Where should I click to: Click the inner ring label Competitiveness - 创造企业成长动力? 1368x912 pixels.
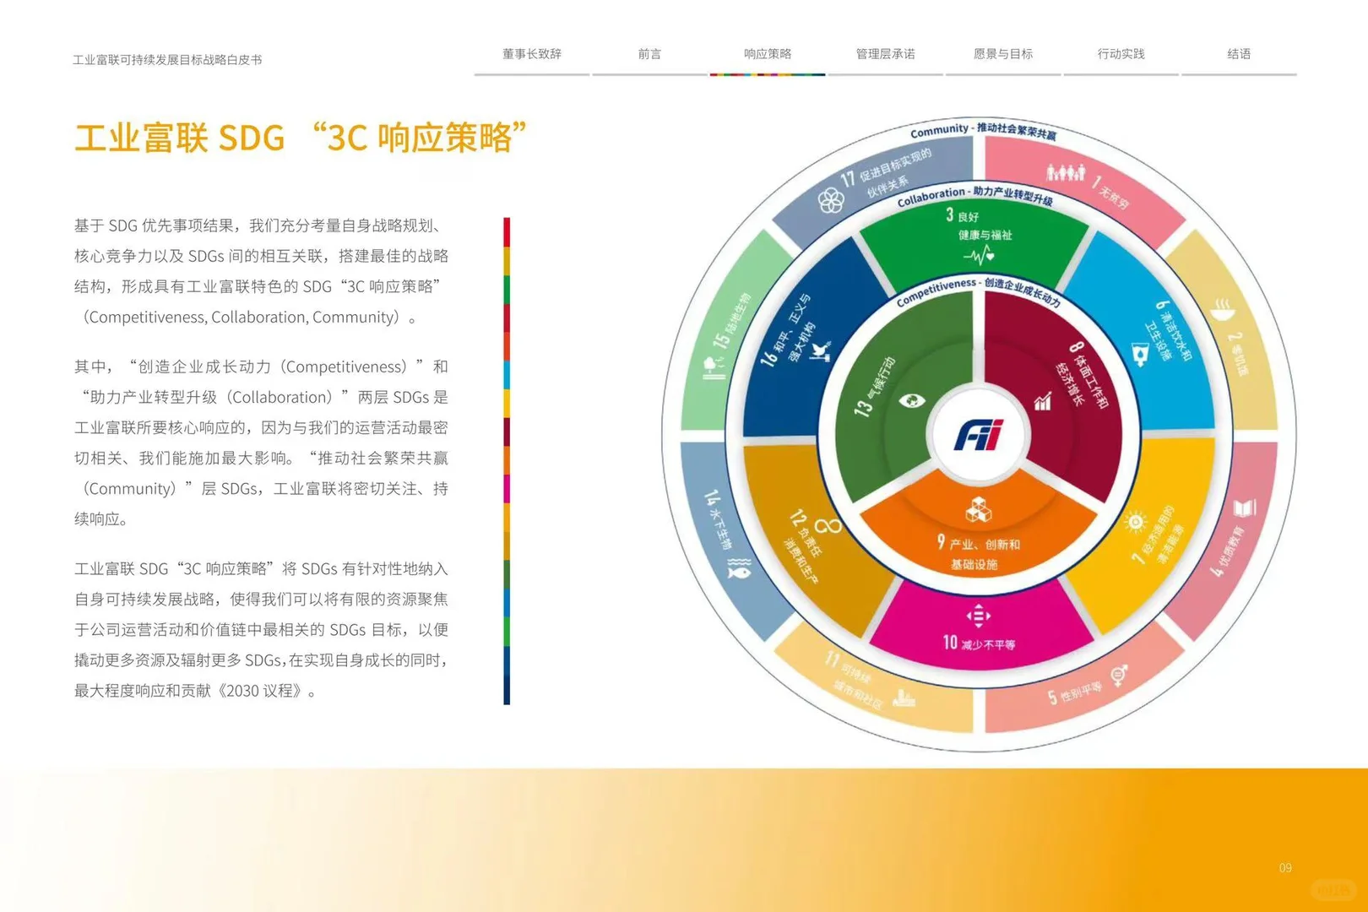pos(979,291)
